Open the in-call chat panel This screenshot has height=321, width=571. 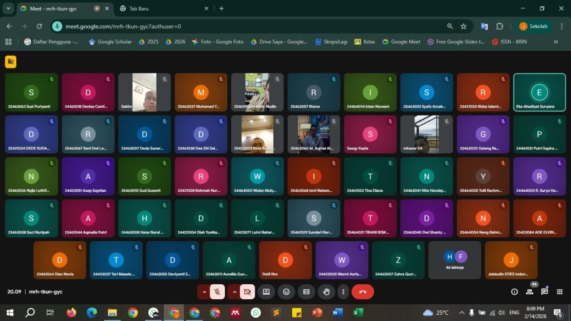click(x=544, y=291)
